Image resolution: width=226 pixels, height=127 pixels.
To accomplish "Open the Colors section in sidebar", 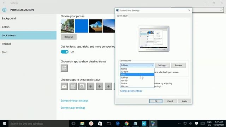I will click(28, 27).
